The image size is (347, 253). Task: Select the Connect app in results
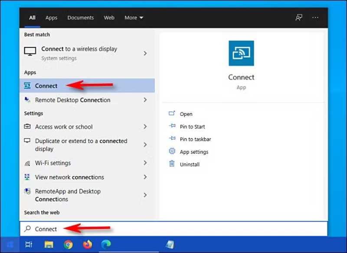click(46, 86)
